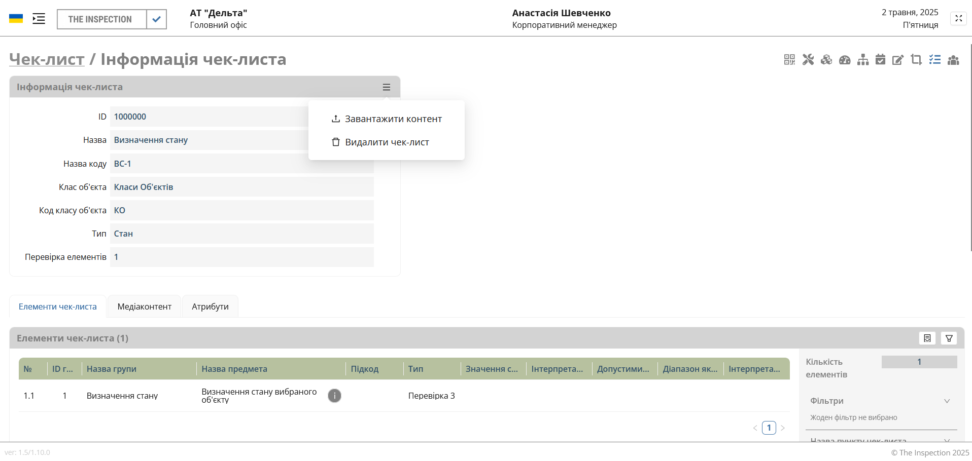Follow the Чек-лист breadcrumb link
The width and height of the screenshot is (972, 461).
click(x=47, y=59)
